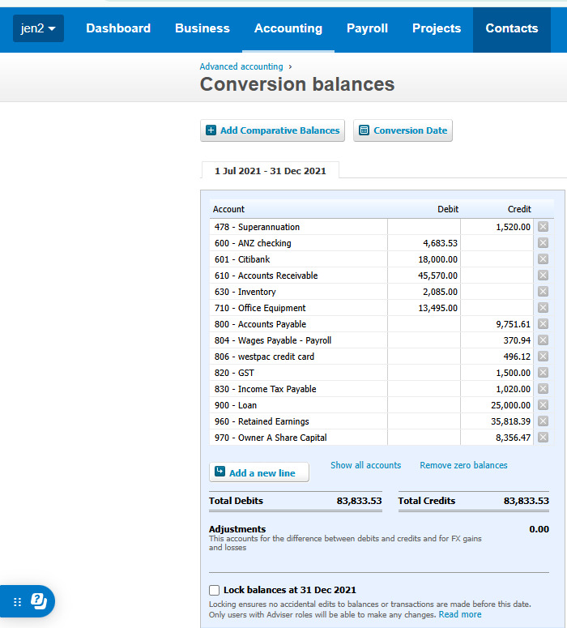This screenshot has height=628, width=567.
Task: Open the Read more link
Action: click(x=460, y=614)
